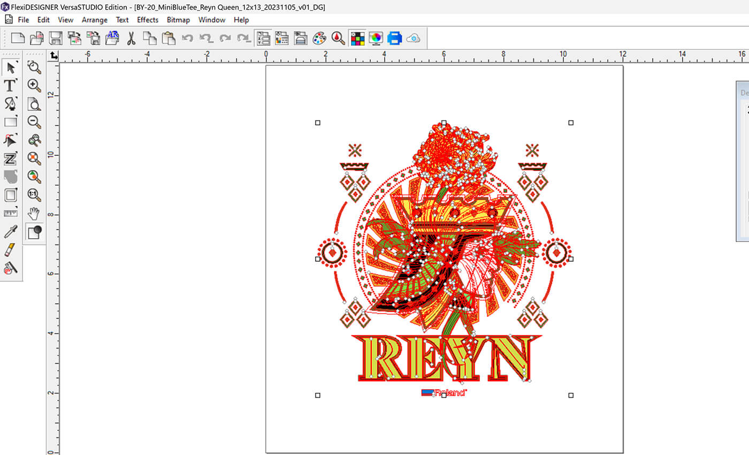
Task: Open the Edit menu
Action: 43,20
